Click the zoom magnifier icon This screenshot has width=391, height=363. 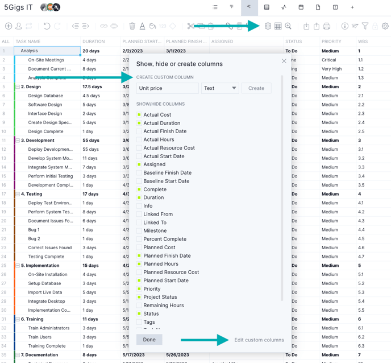click(x=288, y=26)
